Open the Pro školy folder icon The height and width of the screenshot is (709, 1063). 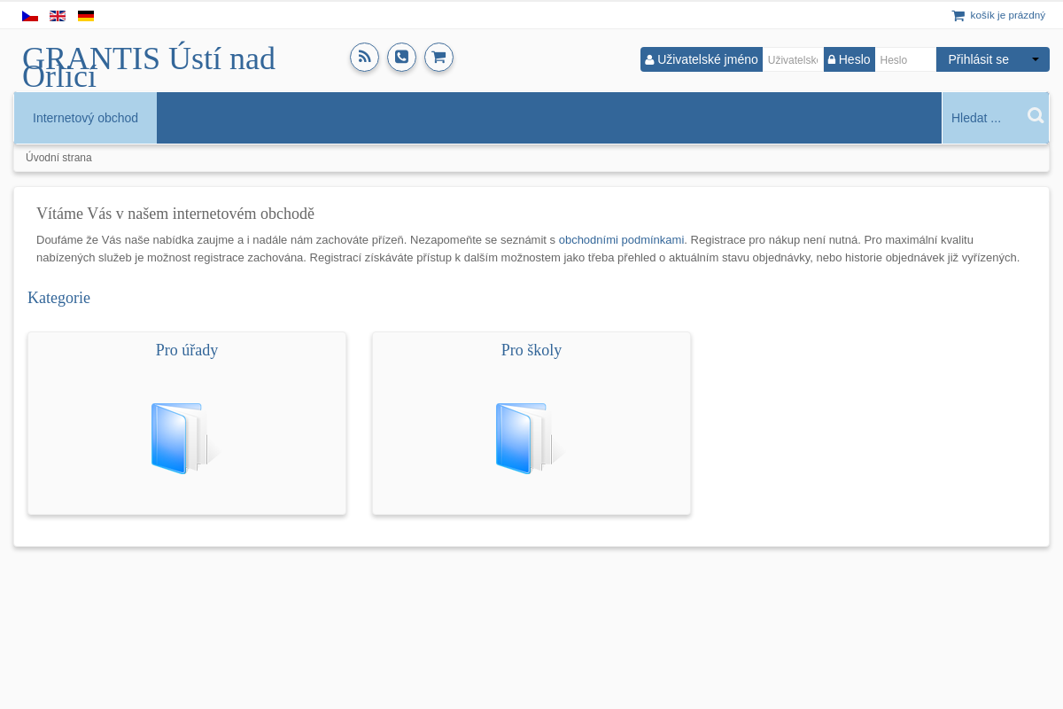click(530, 439)
